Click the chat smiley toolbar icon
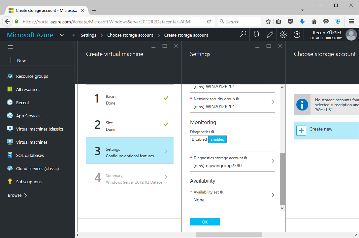This screenshot has height=238, width=359. (326, 21)
